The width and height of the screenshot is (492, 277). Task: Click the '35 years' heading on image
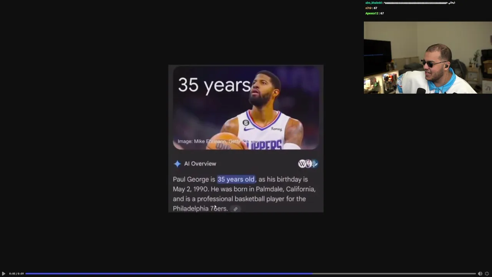[214, 85]
